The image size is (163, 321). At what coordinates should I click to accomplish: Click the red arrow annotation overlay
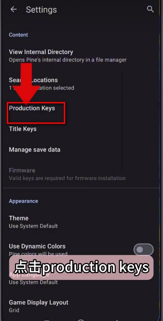[27, 83]
